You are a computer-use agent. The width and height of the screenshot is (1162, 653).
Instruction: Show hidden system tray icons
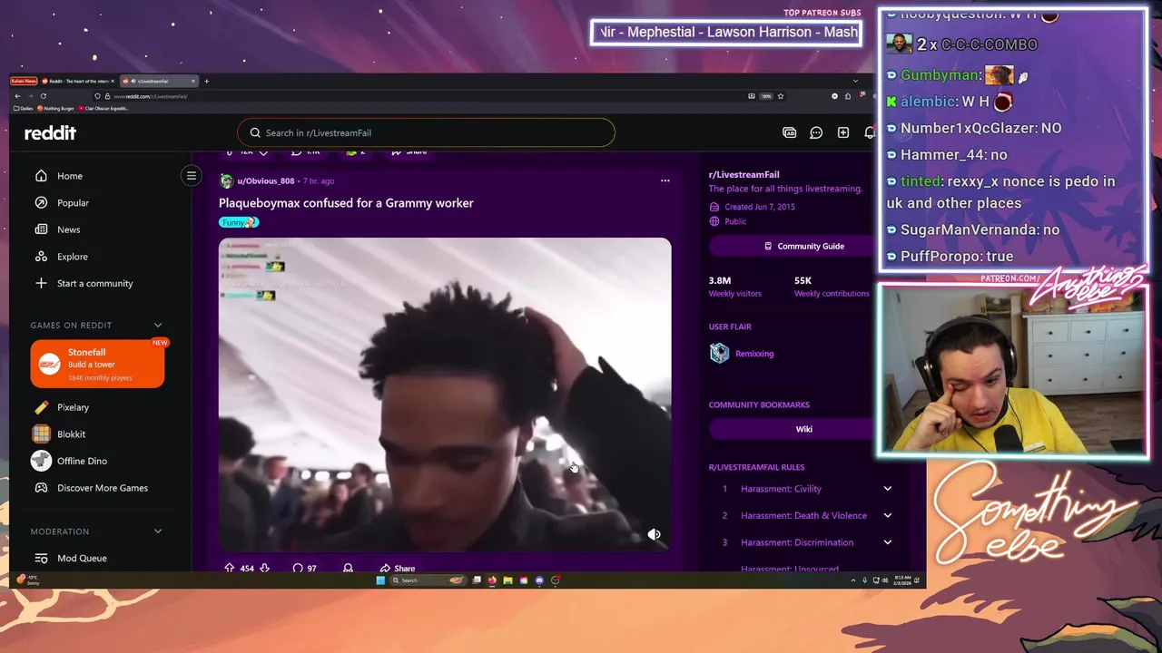(853, 580)
